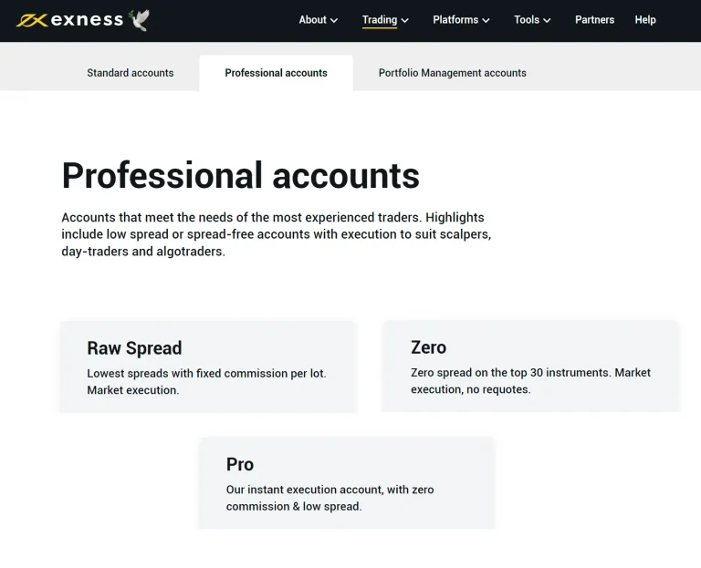Open the Zero account card
Viewport: 701px width, 568px height.
coord(530,367)
